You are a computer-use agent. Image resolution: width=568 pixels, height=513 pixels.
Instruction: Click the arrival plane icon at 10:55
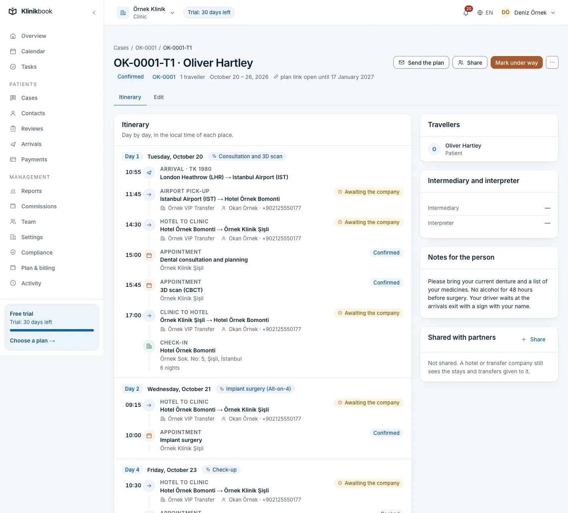point(149,172)
